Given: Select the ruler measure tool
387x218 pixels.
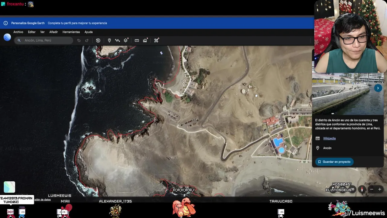Looking at the screenshot, I should click(x=137, y=40).
